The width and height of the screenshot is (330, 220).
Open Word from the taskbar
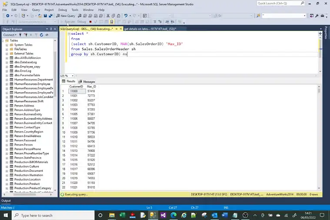point(224,215)
